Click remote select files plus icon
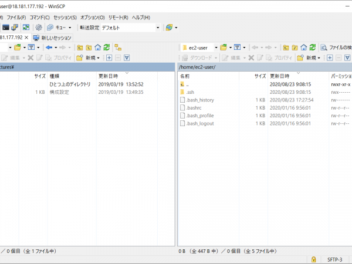 330,58
